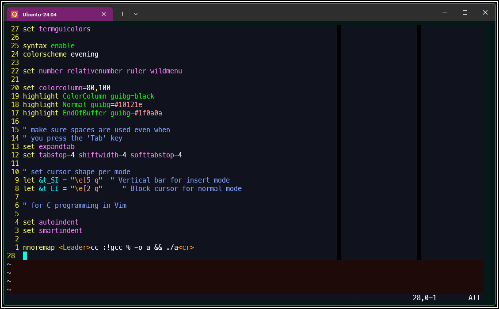Click 'shiftwidth' in the tabstop line
The width and height of the screenshot is (499, 309).
tap(99, 155)
